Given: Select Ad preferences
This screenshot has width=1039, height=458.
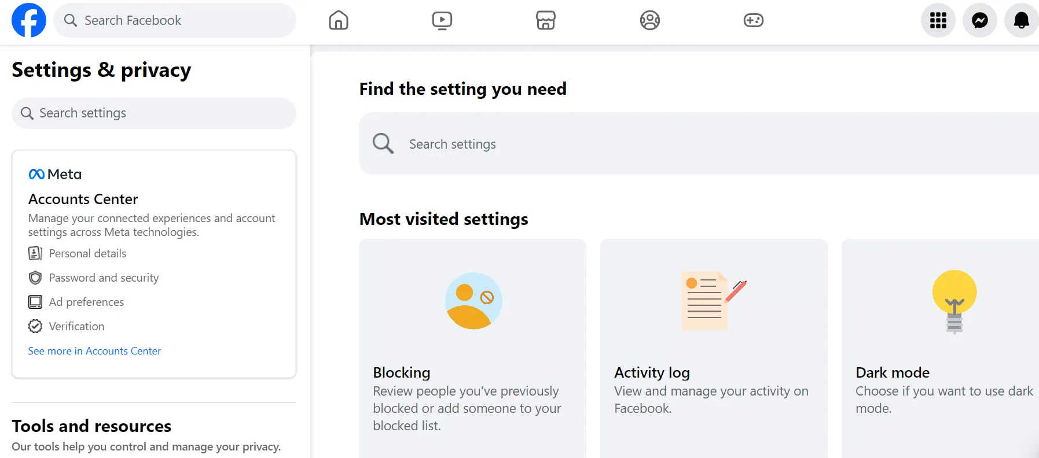Looking at the screenshot, I should coord(86,302).
